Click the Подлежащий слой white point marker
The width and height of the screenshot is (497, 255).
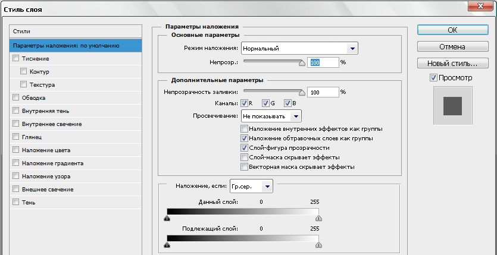point(318,244)
